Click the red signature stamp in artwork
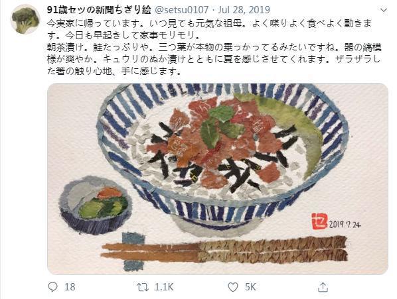Viewport: 397px width, 299px height. tap(319, 221)
